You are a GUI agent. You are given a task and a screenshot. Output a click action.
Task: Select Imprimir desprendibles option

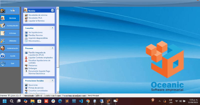coord(38,38)
